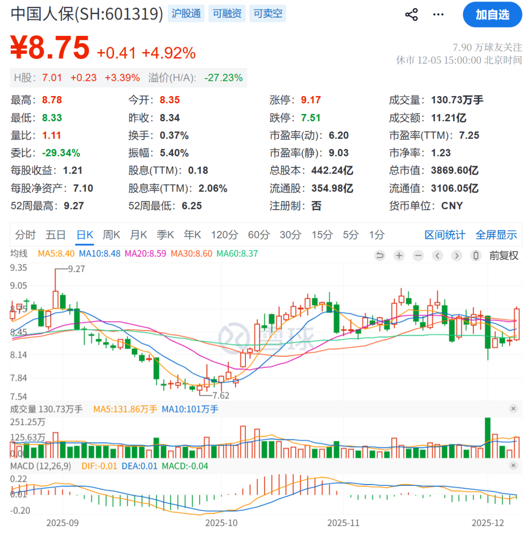Click the chart reset undo arrow icon

pos(380,256)
